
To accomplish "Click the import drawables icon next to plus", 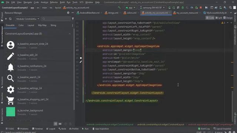I will (10, 19).
